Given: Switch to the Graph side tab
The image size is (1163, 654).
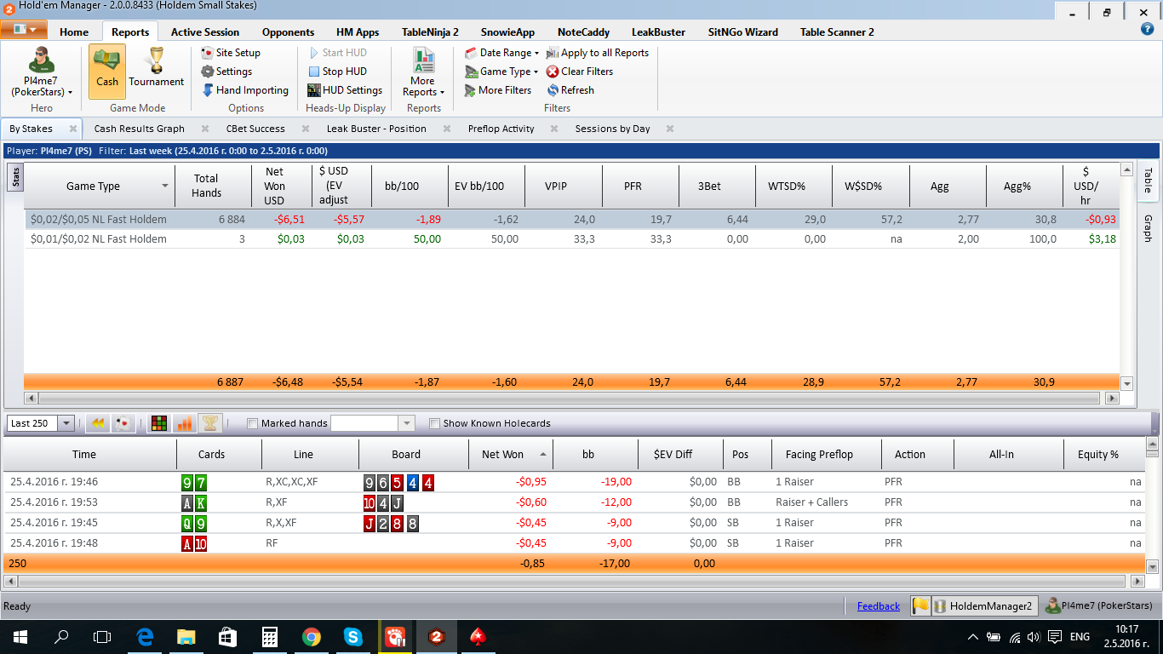Looking at the screenshot, I should tap(1148, 228).
